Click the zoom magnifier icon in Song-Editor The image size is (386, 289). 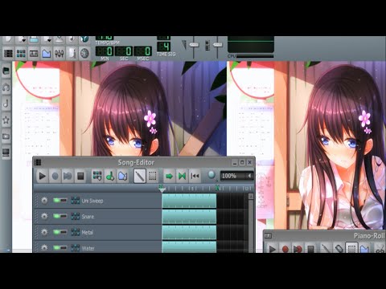pyautogui.click(x=211, y=176)
